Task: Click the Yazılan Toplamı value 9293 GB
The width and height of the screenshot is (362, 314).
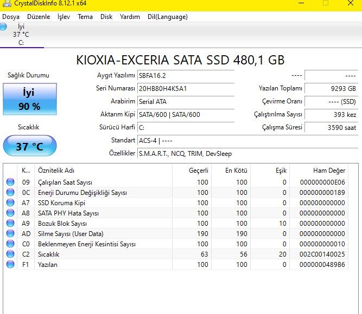Action: pyautogui.click(x=331, y=88)
